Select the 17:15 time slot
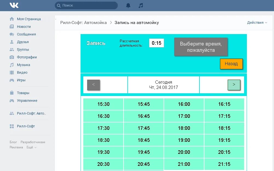This screenshot has width=274, height=171. [224, 116]
